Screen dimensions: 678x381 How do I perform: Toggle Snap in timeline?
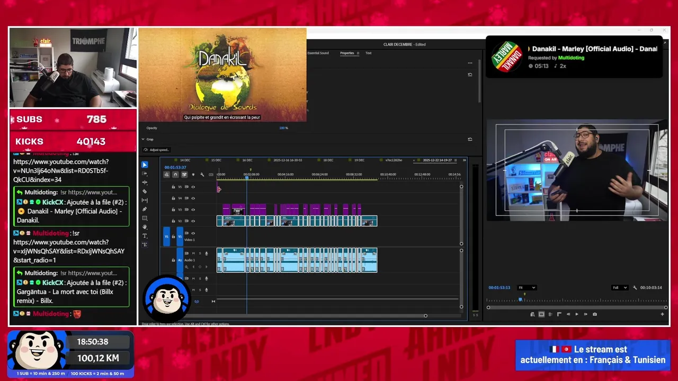click(175, 175)
